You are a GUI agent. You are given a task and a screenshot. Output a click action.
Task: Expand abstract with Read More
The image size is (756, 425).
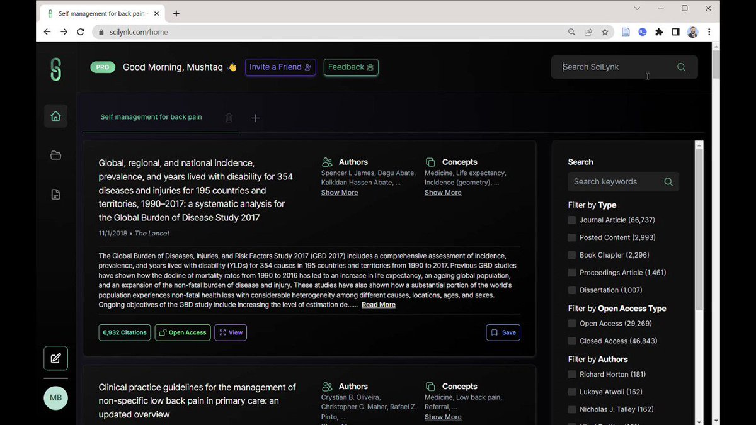(379, 305)
